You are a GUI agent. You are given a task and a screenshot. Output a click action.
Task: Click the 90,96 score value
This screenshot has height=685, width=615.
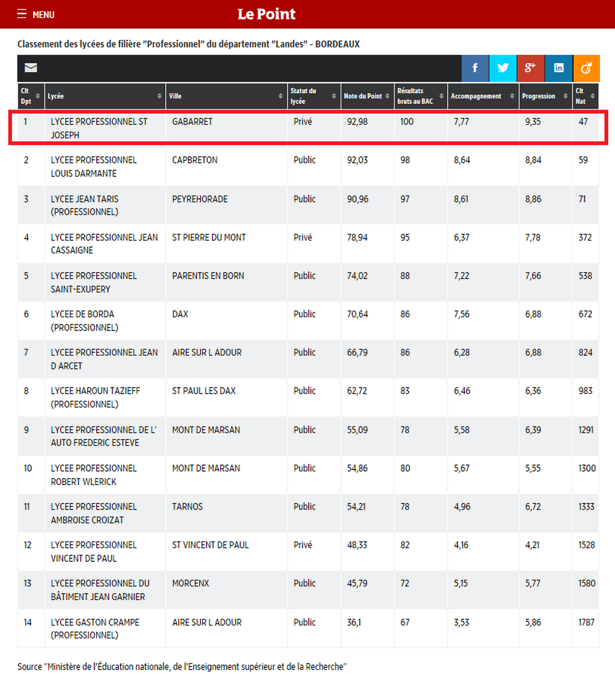(358, 199)
